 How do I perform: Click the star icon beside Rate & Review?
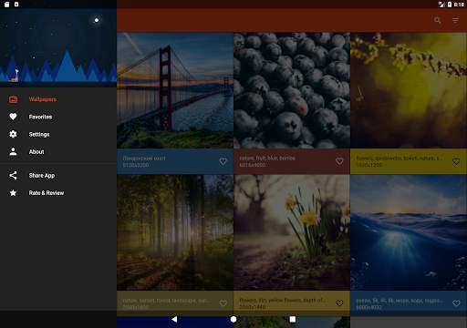tap(13, 193)
